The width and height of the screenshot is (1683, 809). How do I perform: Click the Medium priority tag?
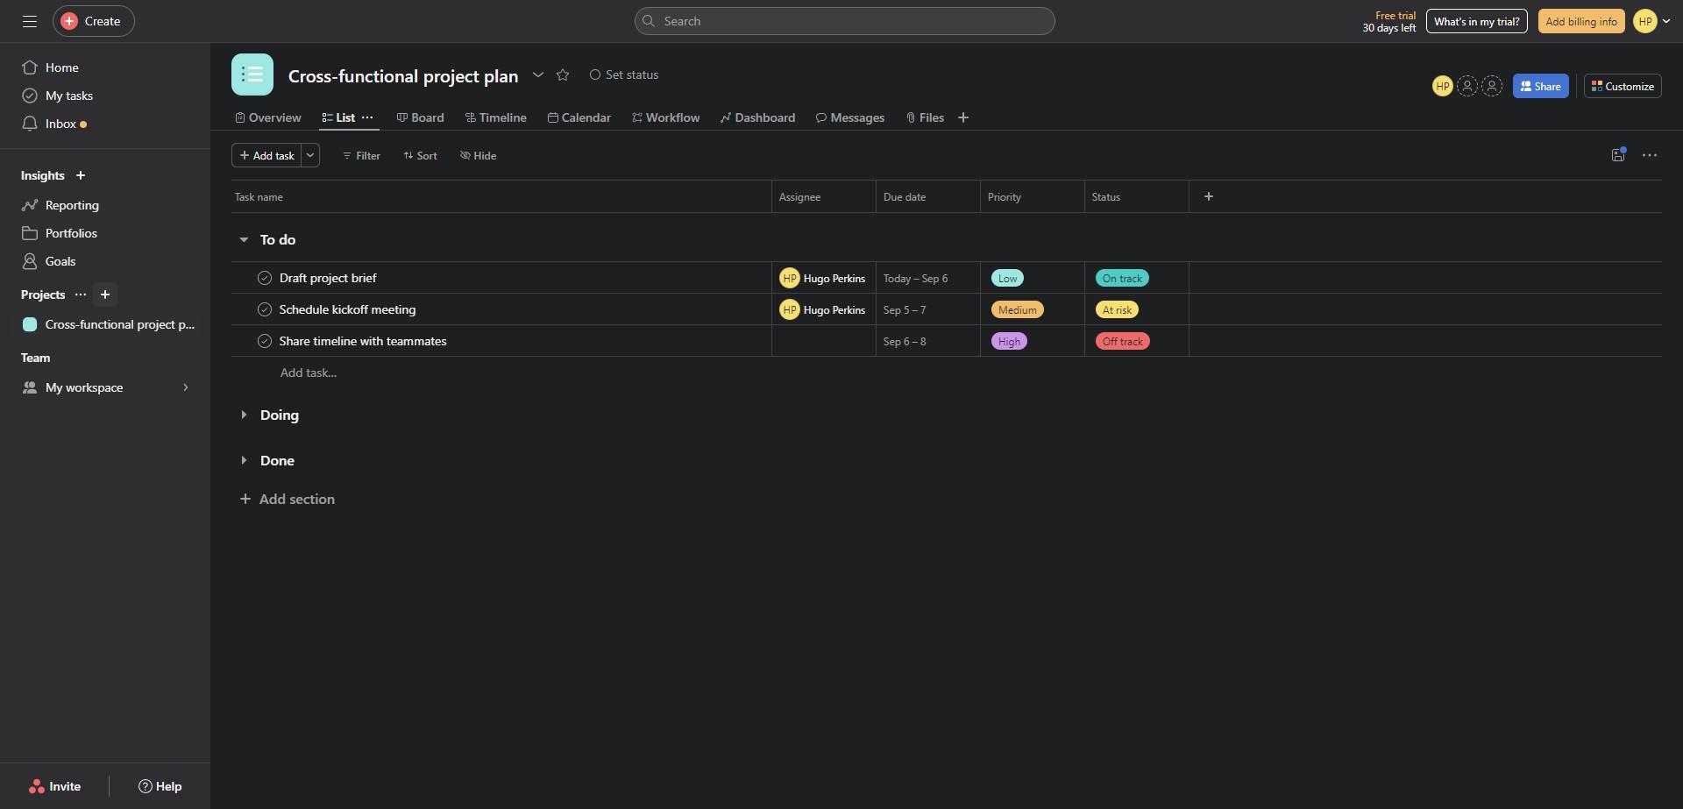(1018, 309)
